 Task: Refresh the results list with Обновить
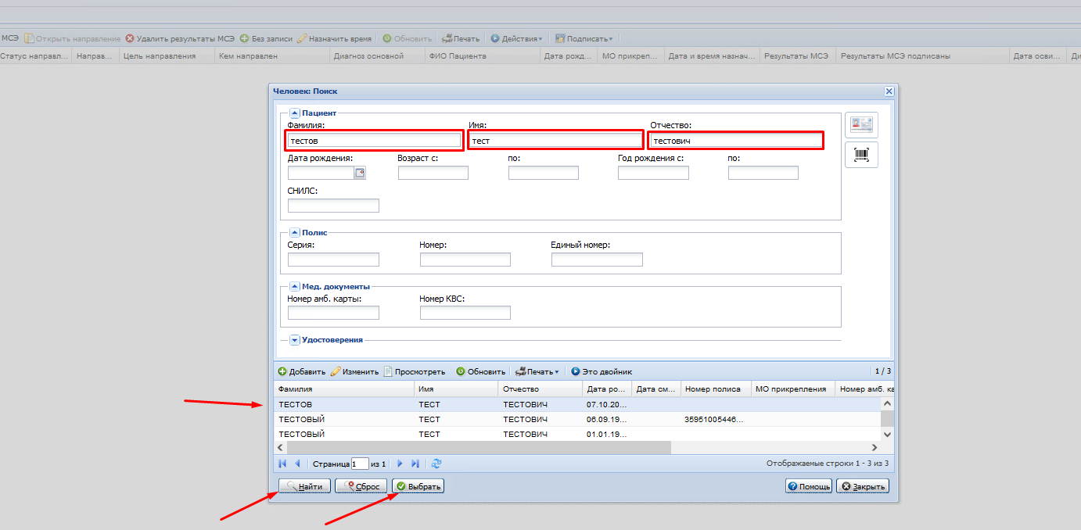480,372
